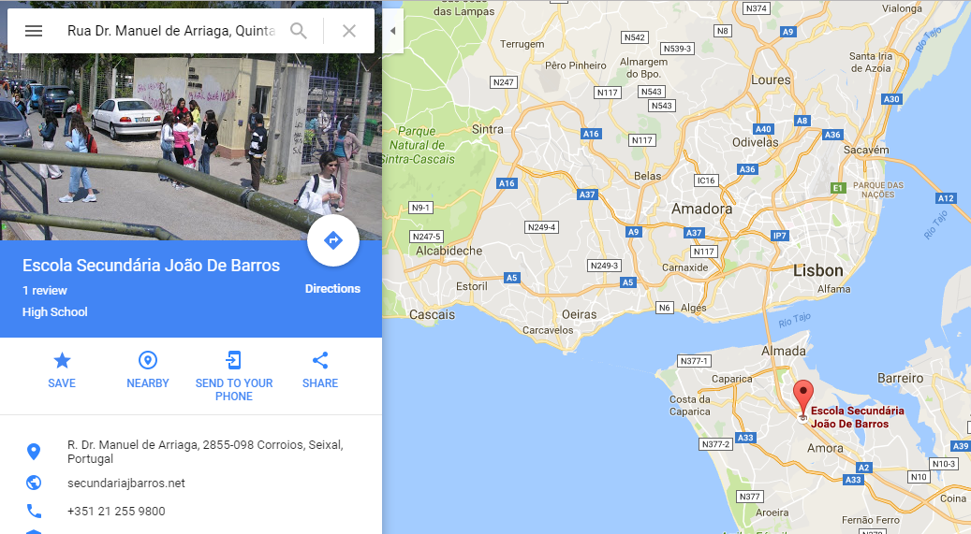Screen dimensions: 971x534
Task: Click the A30 road shield
Action: pos(891,99)
